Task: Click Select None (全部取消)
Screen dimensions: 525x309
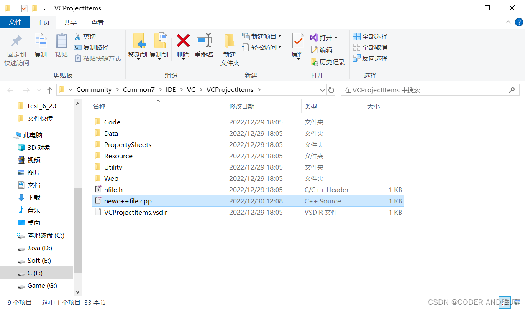Action: [x=370, y=48]
